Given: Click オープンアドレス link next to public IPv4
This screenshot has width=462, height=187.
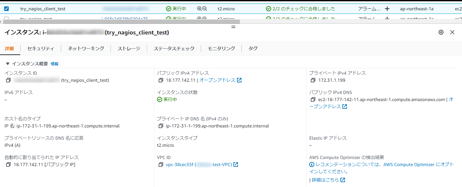Looking at the screenshot, I should coord(217,80).
